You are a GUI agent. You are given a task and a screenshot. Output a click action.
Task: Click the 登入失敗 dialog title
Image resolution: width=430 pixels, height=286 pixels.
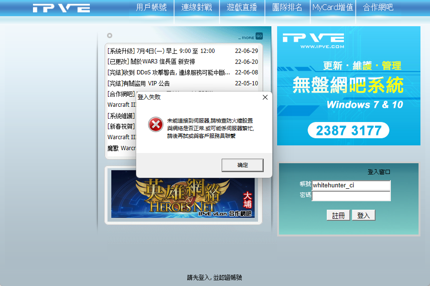(x=149, y=97)
